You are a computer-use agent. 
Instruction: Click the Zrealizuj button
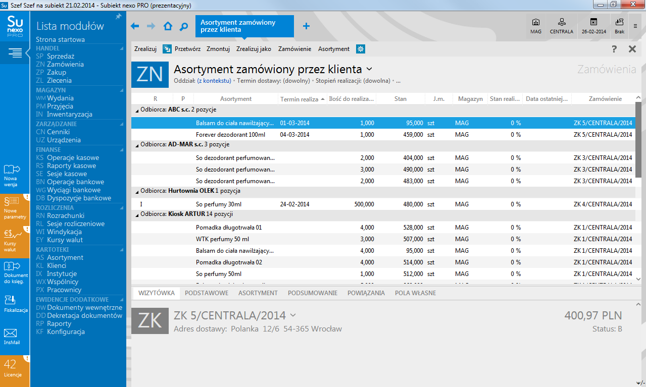(x=145, y=49)
